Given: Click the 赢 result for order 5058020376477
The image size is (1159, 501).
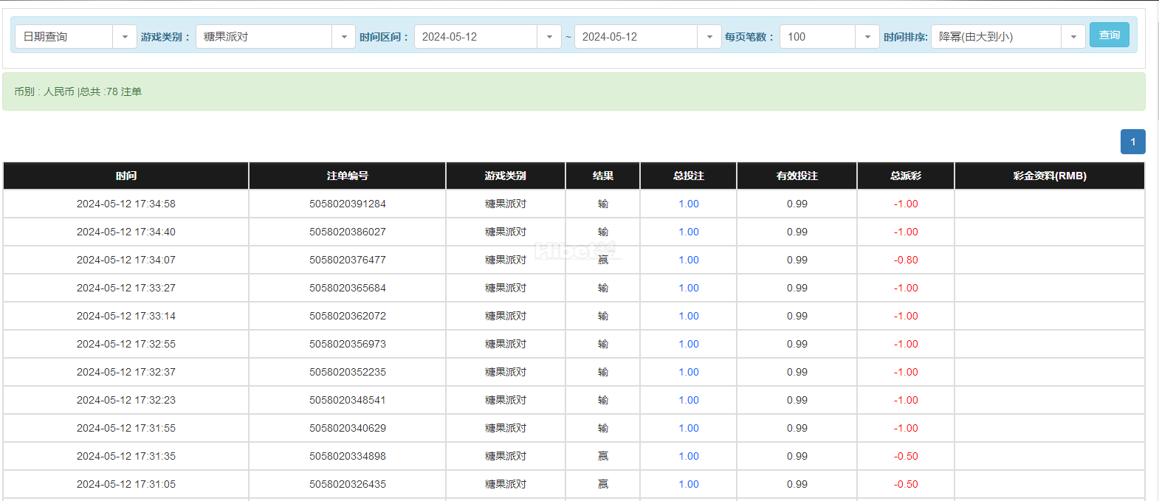Looking at the screenshot, I should 603,260.
